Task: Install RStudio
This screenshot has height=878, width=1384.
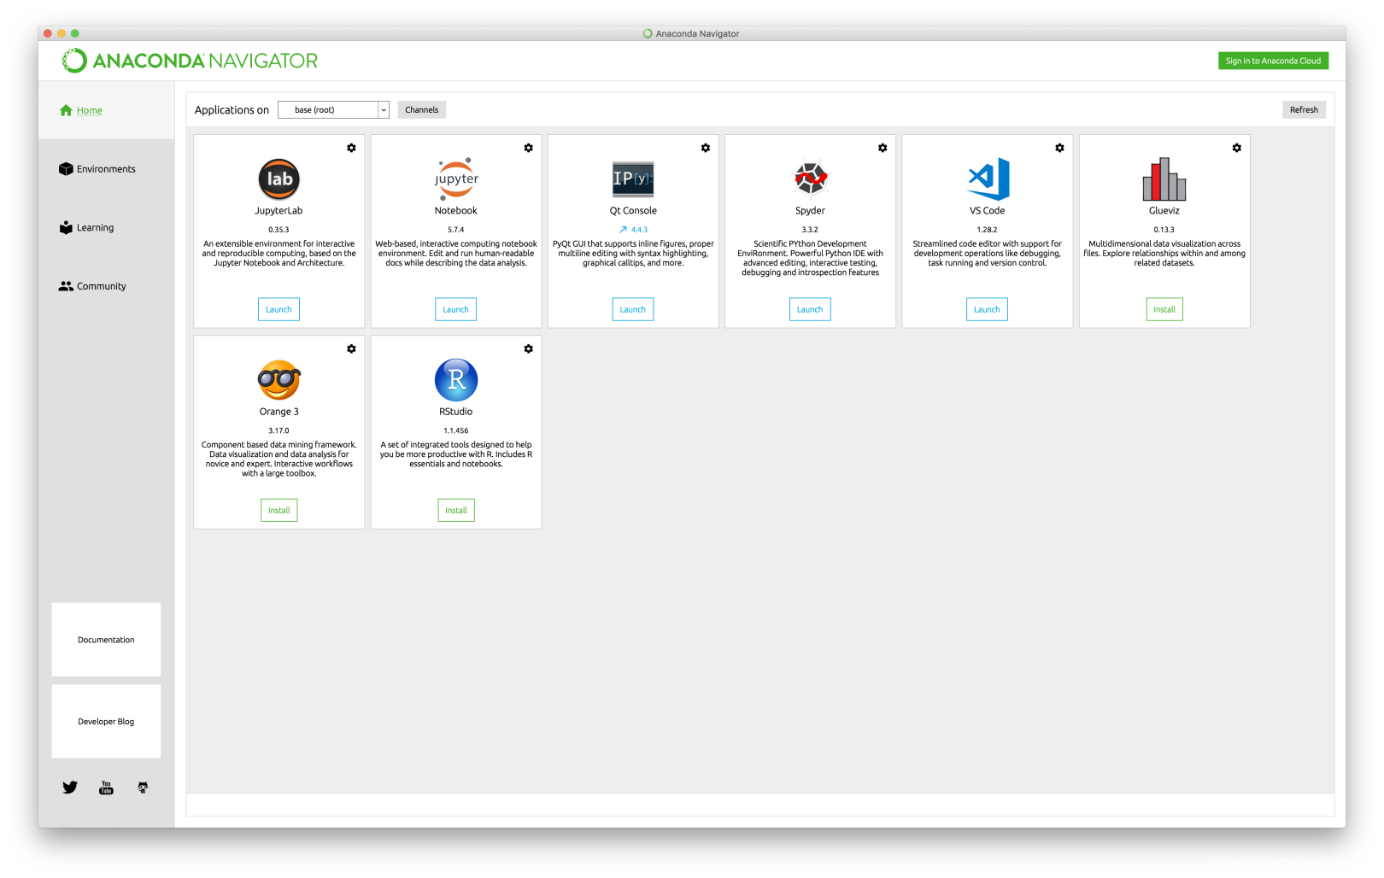Action: pyautogui.click(x=456, y=510)
